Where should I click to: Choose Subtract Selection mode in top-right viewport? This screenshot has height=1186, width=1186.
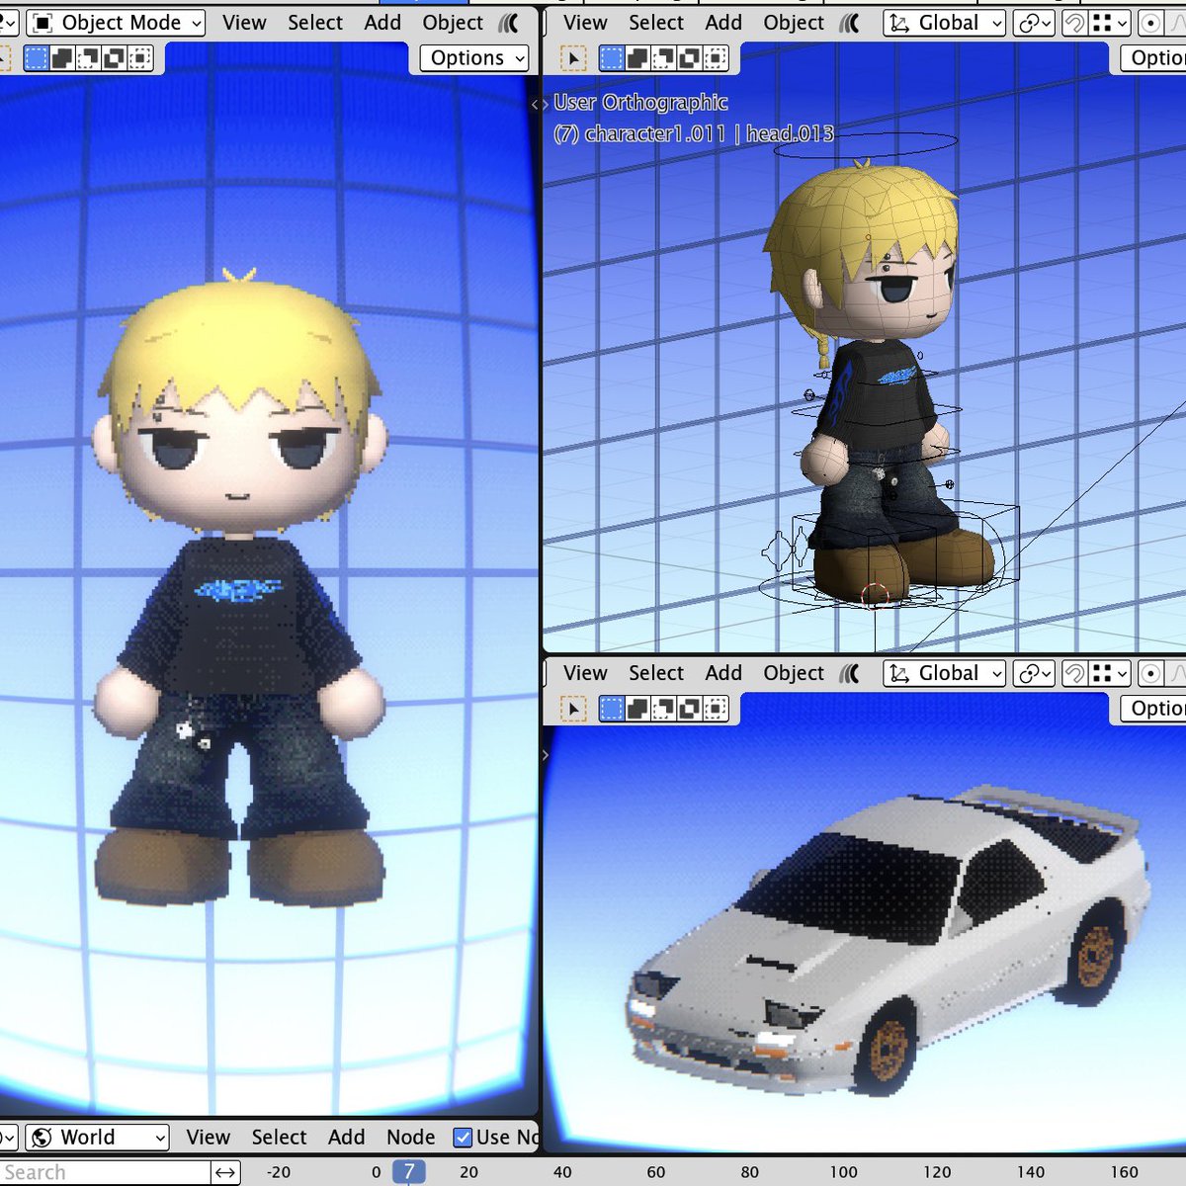tap(663, 59)
